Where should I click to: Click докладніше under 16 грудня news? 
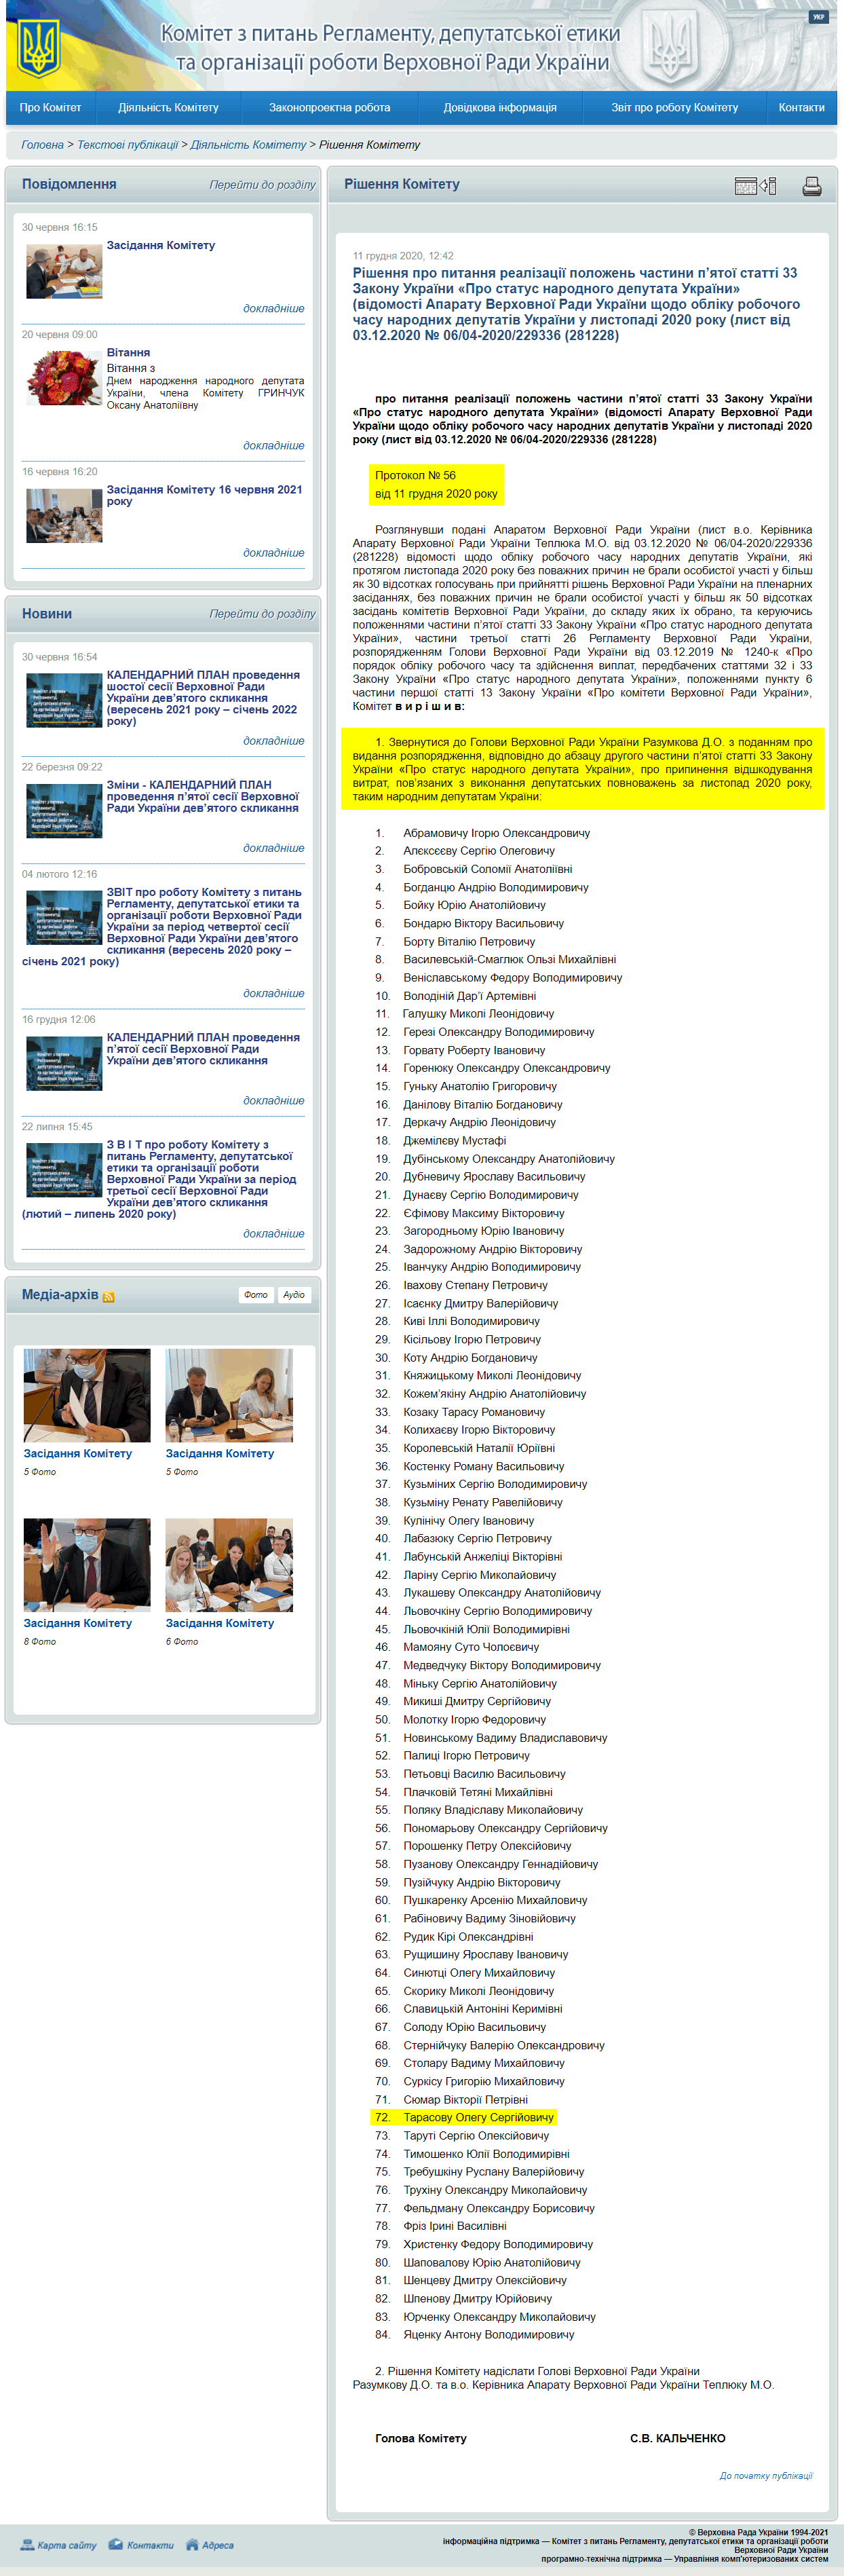[x=273, y=1101]
